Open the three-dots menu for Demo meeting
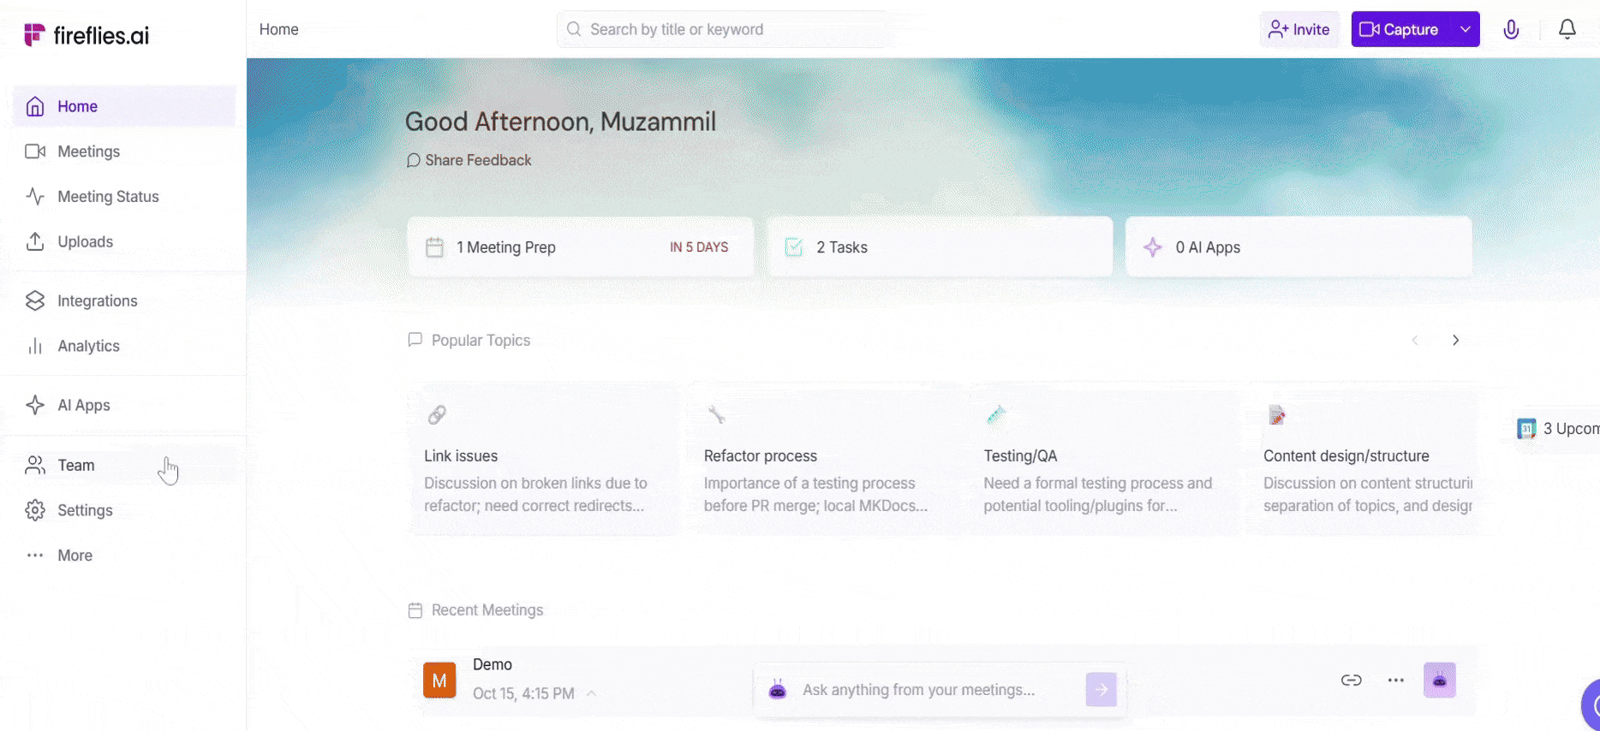 (1395, 680)
